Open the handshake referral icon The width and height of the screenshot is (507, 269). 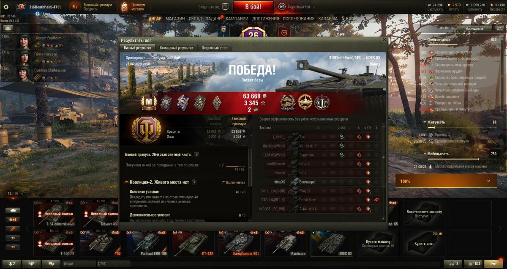point(32,264)
